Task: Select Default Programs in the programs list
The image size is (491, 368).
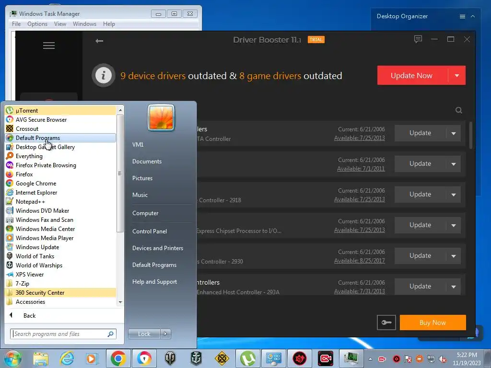Action: [60, 138]
